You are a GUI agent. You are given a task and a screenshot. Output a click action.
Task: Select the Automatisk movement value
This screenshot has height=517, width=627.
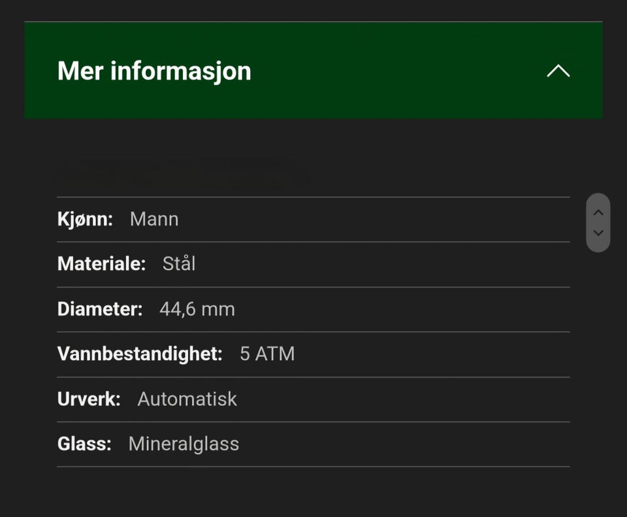click(x=187, y=399)
